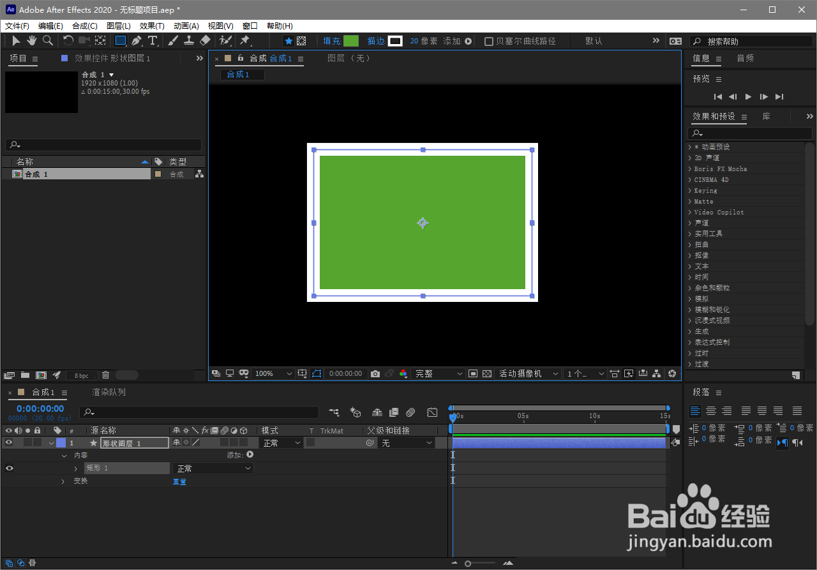Select the Eraser tool

tap(205, 40)
